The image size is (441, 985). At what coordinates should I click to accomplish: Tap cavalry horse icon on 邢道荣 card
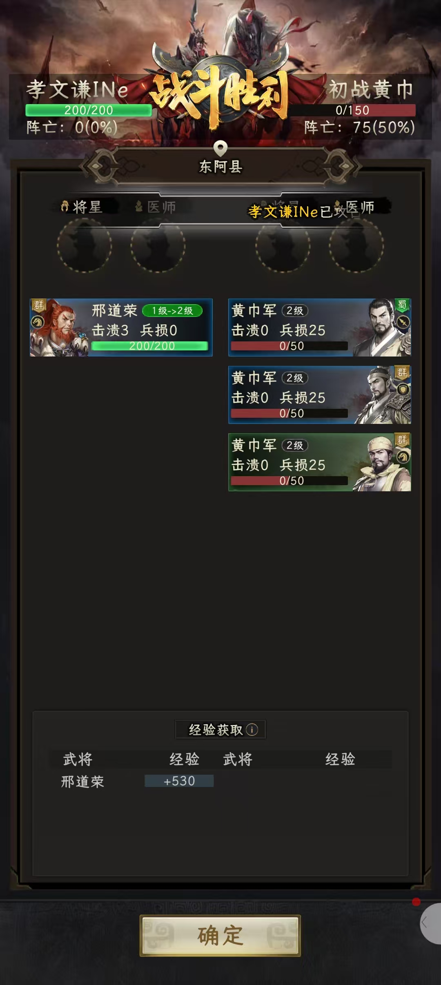[x=38, y=322]
